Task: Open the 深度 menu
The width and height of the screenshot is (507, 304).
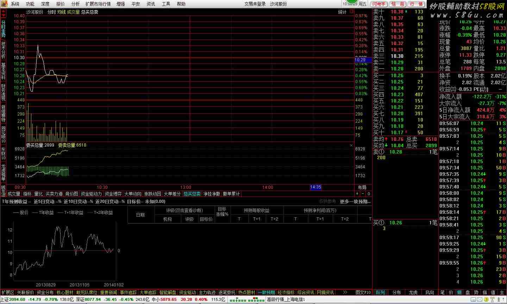Action: (x=45, y=4)
